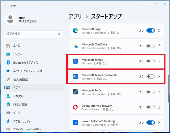Open Bluetooth とデバイス settings page
The width and height of the screenshot is (170, 133).
33,63
